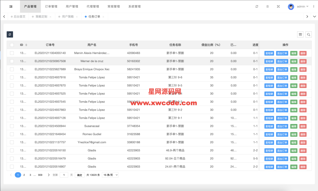This screenshot has height=191, width=318.
Task: Open the 订单管理 menu
Action: [51, 7]
